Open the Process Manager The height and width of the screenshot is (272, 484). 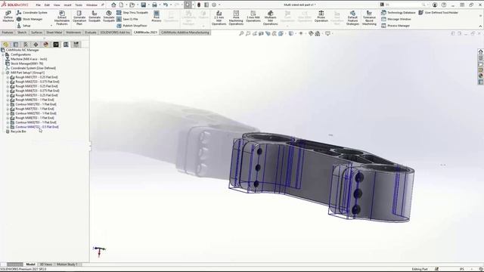tap(396, 26)
